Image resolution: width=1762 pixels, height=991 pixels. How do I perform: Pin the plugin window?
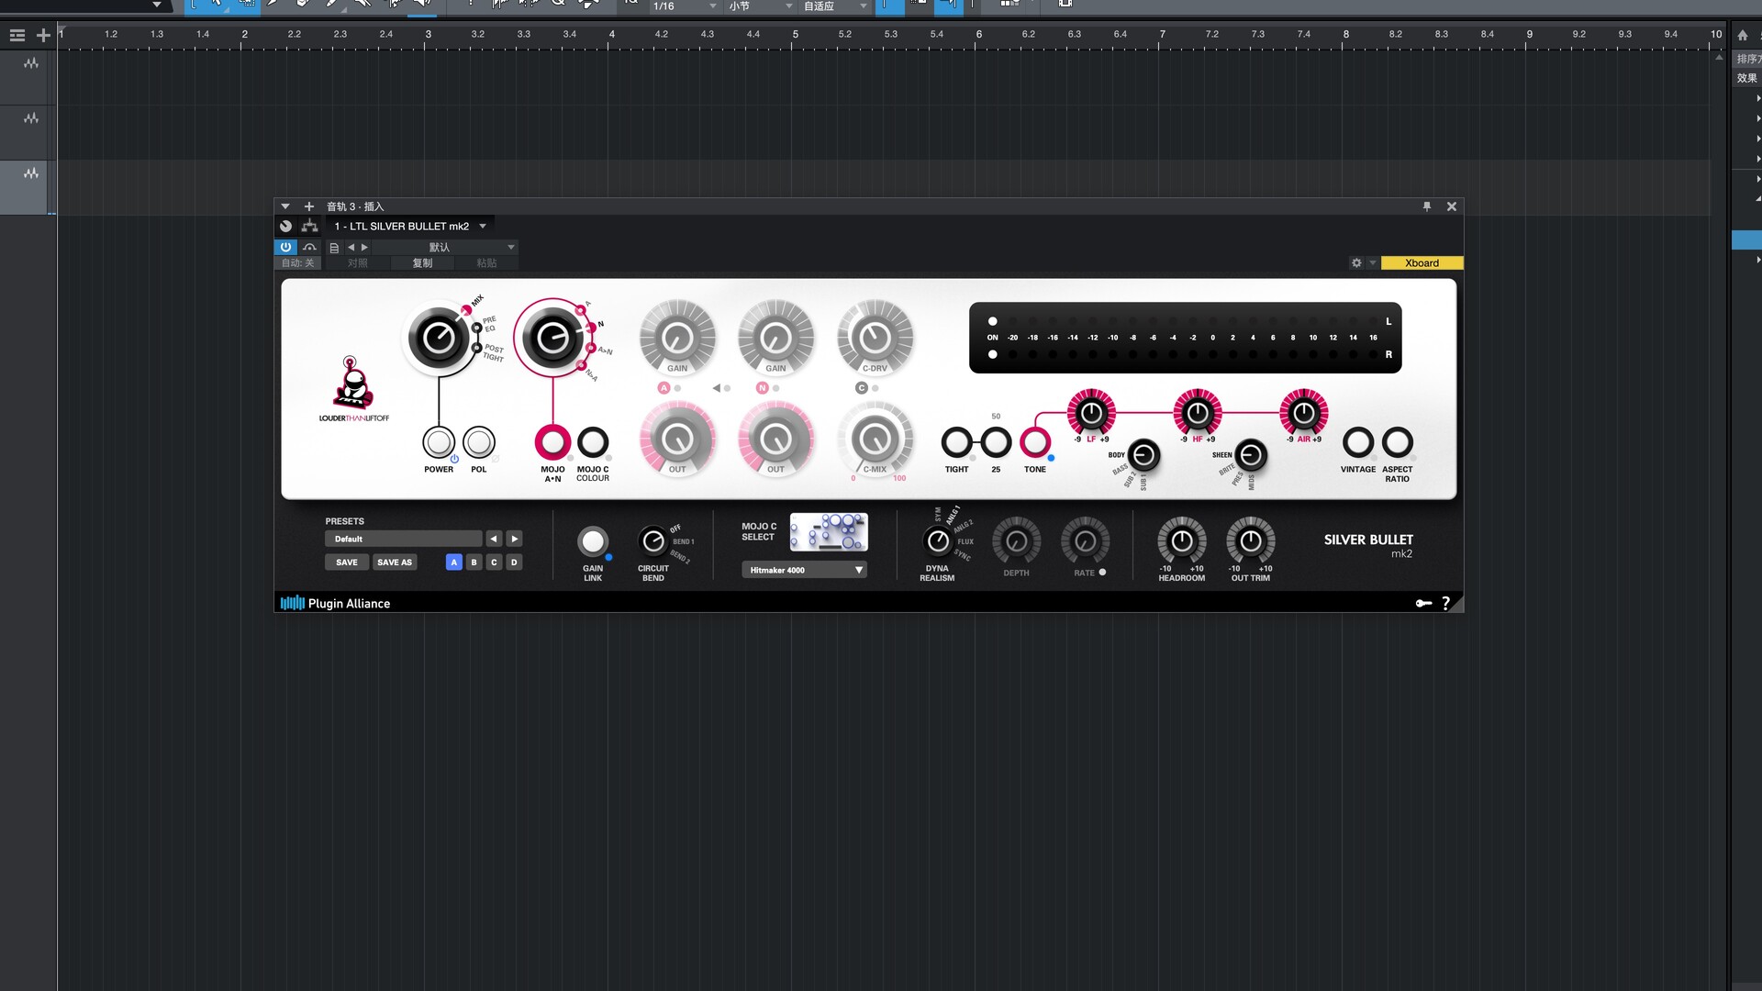point(1427,206)
